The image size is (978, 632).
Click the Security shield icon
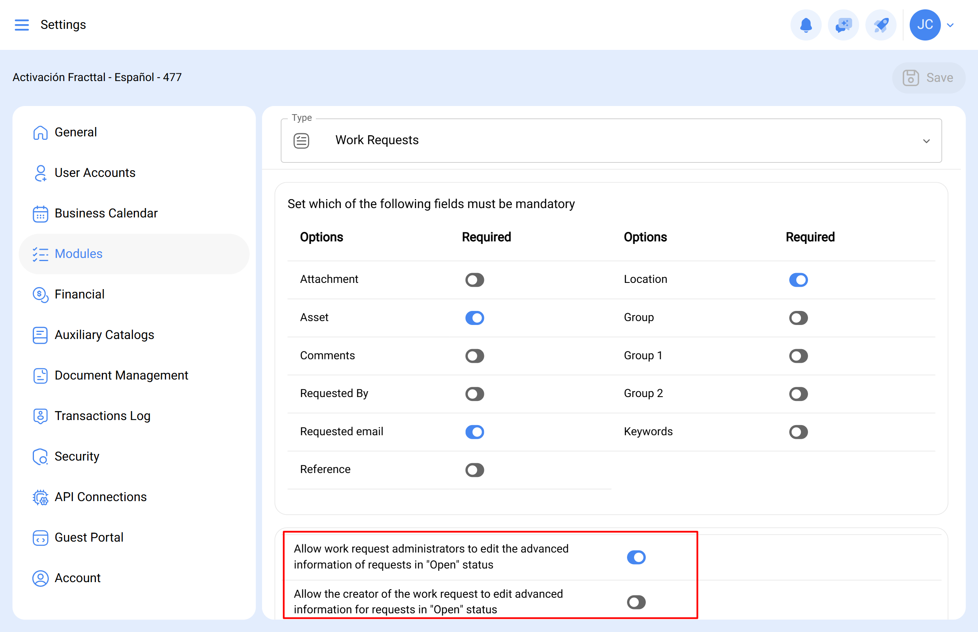tap(40, 456)
